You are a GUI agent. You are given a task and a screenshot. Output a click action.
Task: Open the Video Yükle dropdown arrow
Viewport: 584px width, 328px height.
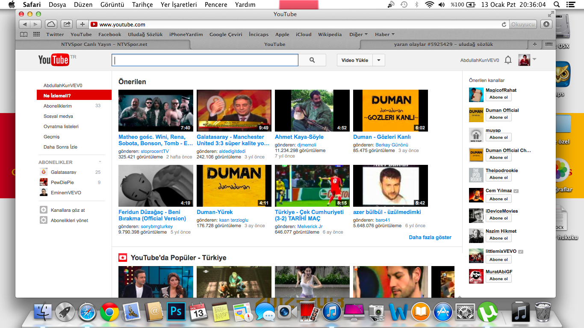379,60
